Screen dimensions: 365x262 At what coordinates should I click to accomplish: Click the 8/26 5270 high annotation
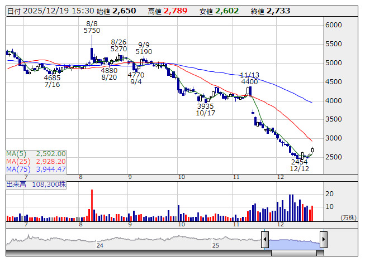point(118,46)
